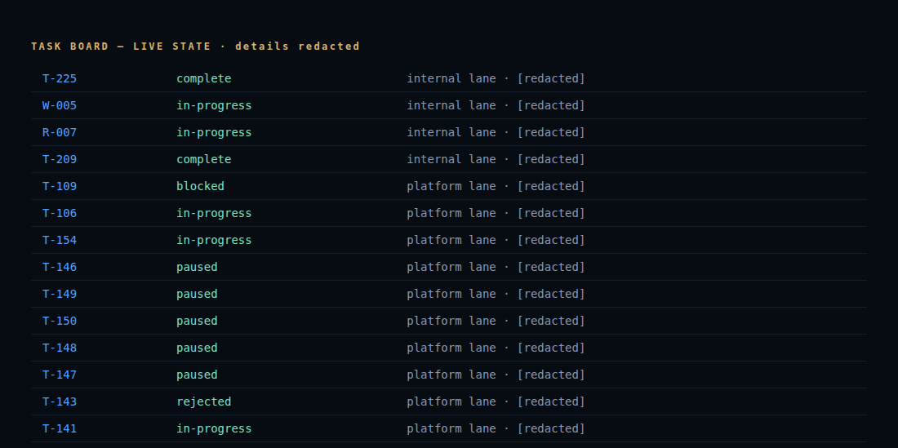Open blocked task T-109

pyautogui.click(x=60, y=186)
